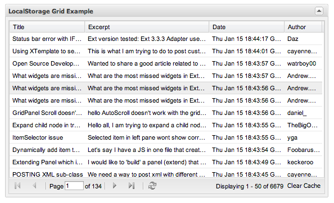Click excerpt 'This is what I am trying to do...'
The image size is (334, 203).
coord(147,51)
